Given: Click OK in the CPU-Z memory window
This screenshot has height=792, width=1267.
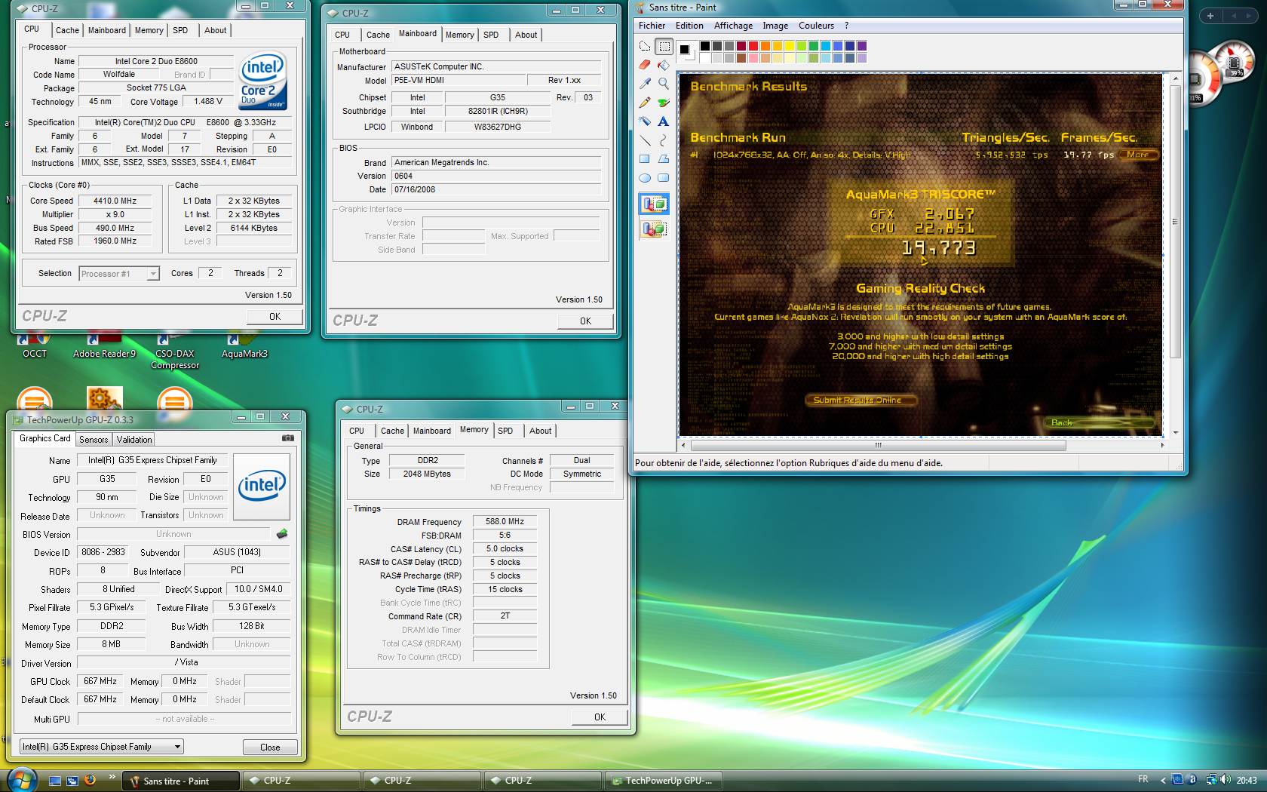Looking at the screenshot, I should coord(600,717).
